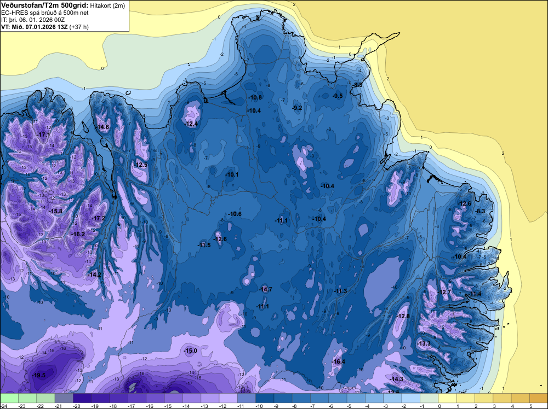Viewport: 548px width, 409px height.
Task: Pick the legend swatch labeled -12
Action: (228, 399)
